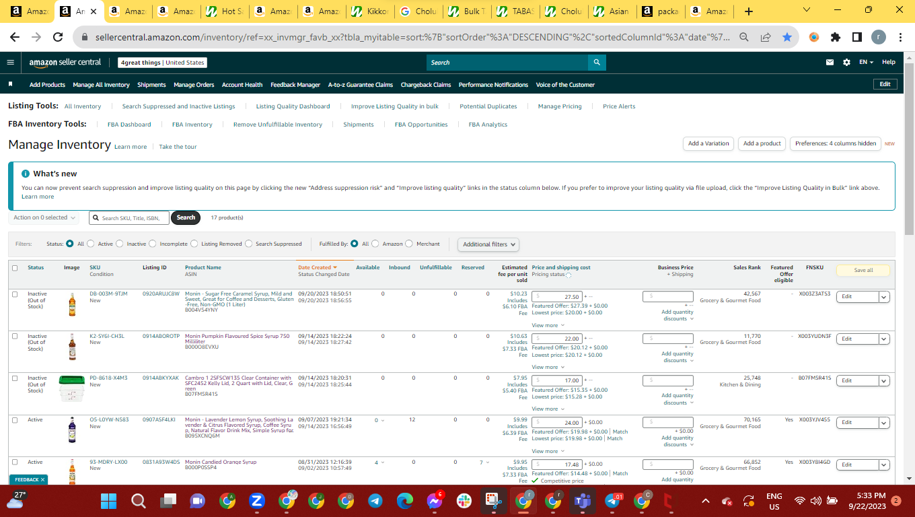Click the 'Add a product' button
This screenshot has height=517, width=915.
coord(762,143)
